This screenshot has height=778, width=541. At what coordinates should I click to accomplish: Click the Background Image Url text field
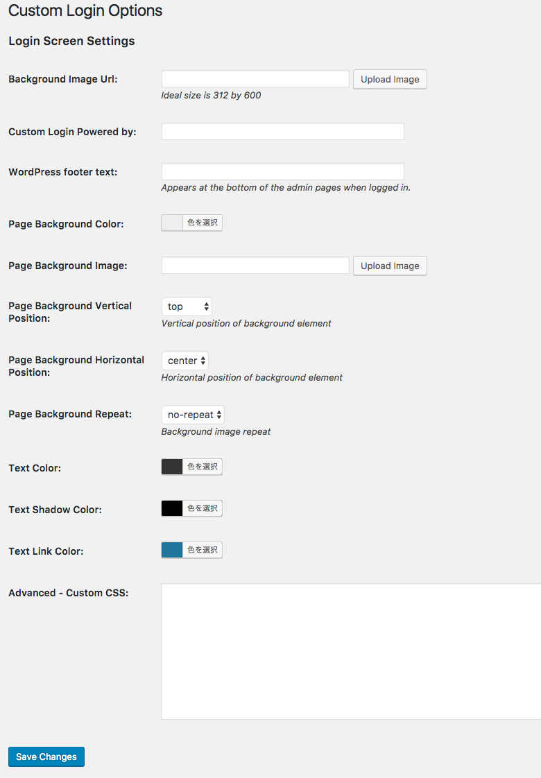pos(255,79)
